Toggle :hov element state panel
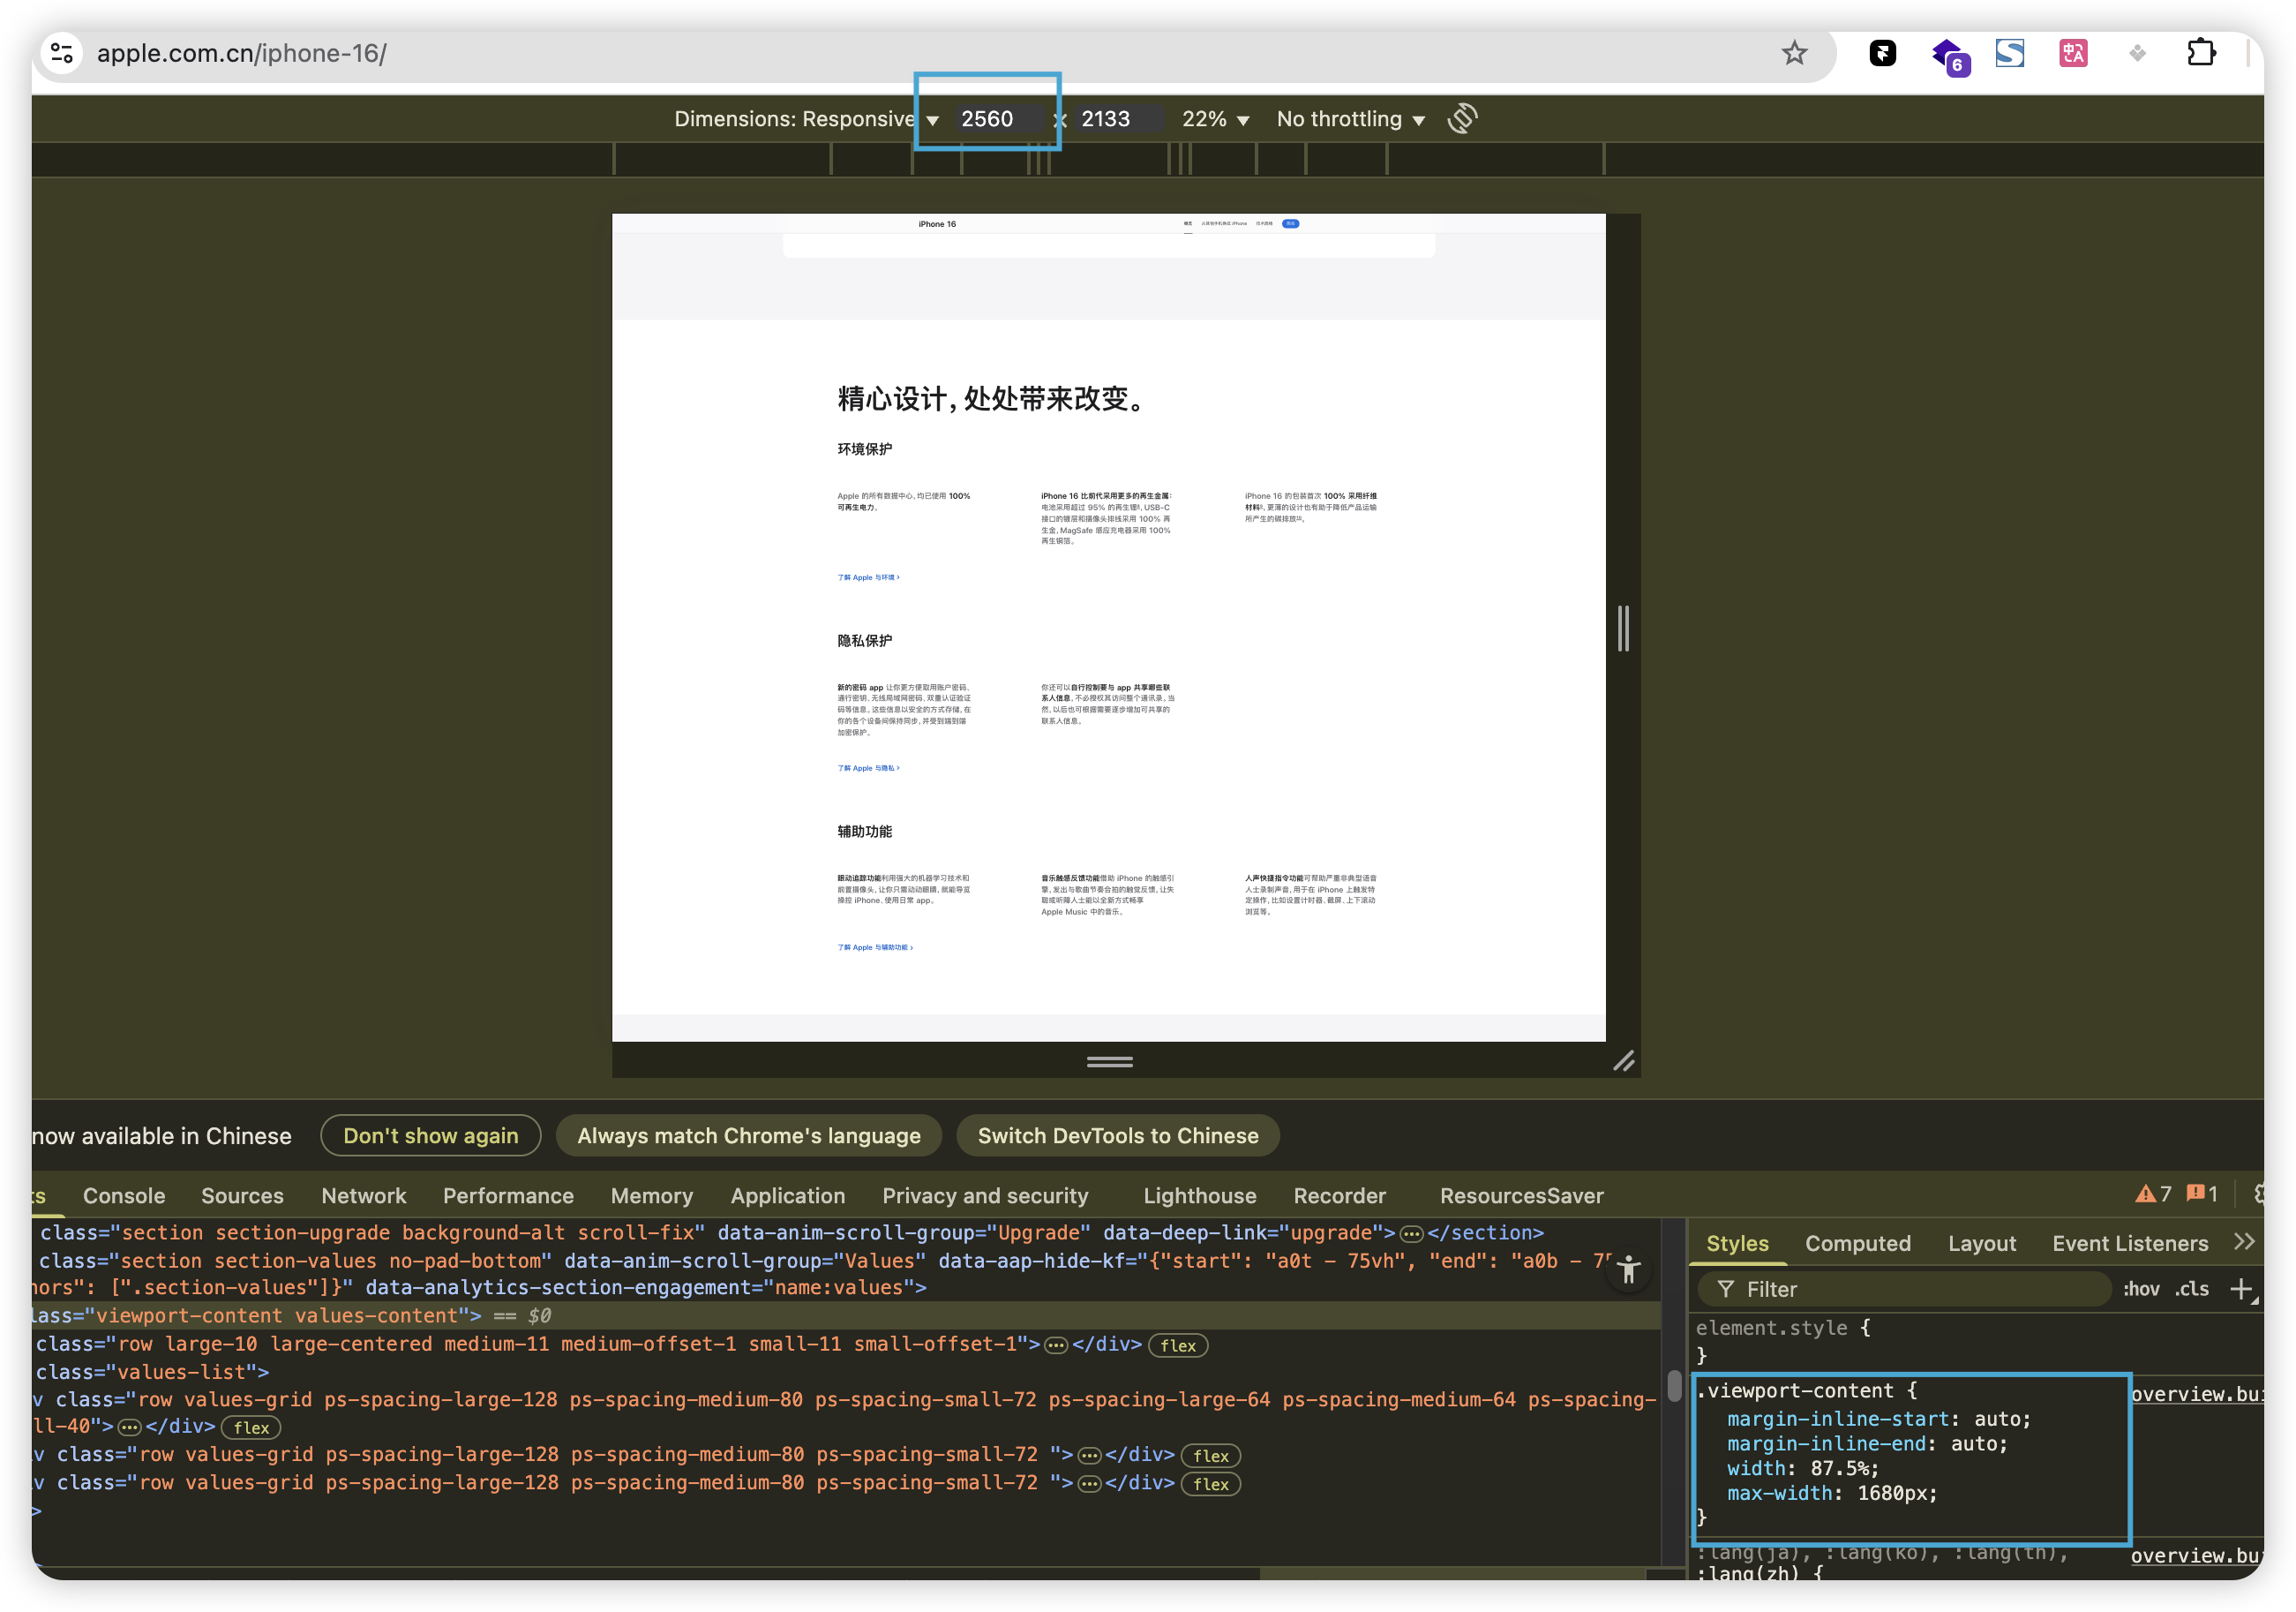The width and height of the screenshot is (2296, 1612). tap(2141, 1289)
